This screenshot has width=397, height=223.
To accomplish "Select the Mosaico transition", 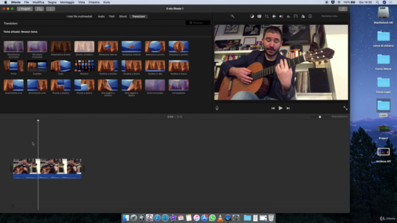I will pyautogui.click(x=84, y=66).
